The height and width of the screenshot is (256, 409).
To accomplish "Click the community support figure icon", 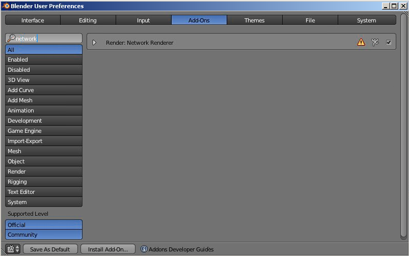I will tap(375, 42).
